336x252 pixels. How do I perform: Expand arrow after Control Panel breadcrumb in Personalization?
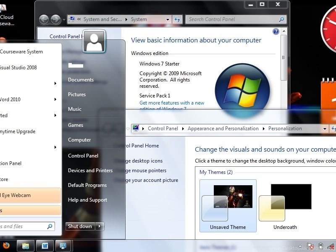(x=183, y=129)
